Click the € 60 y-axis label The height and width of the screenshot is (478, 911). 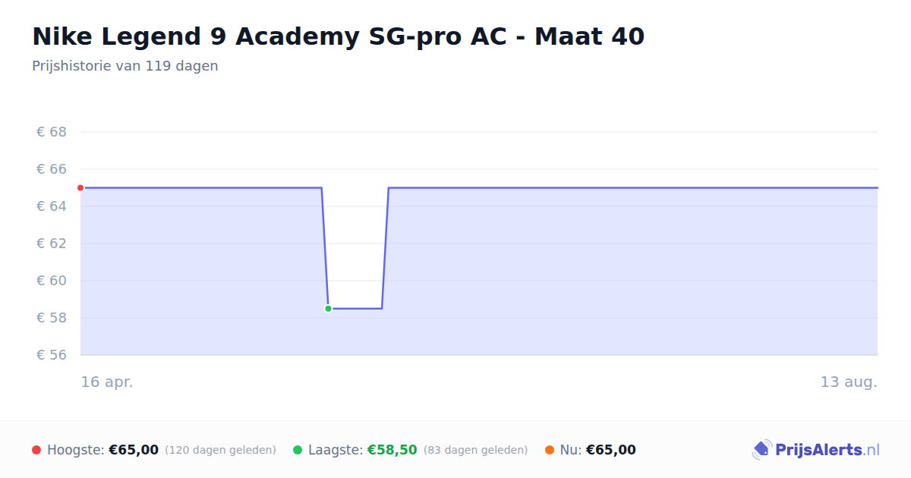[52, 281]
